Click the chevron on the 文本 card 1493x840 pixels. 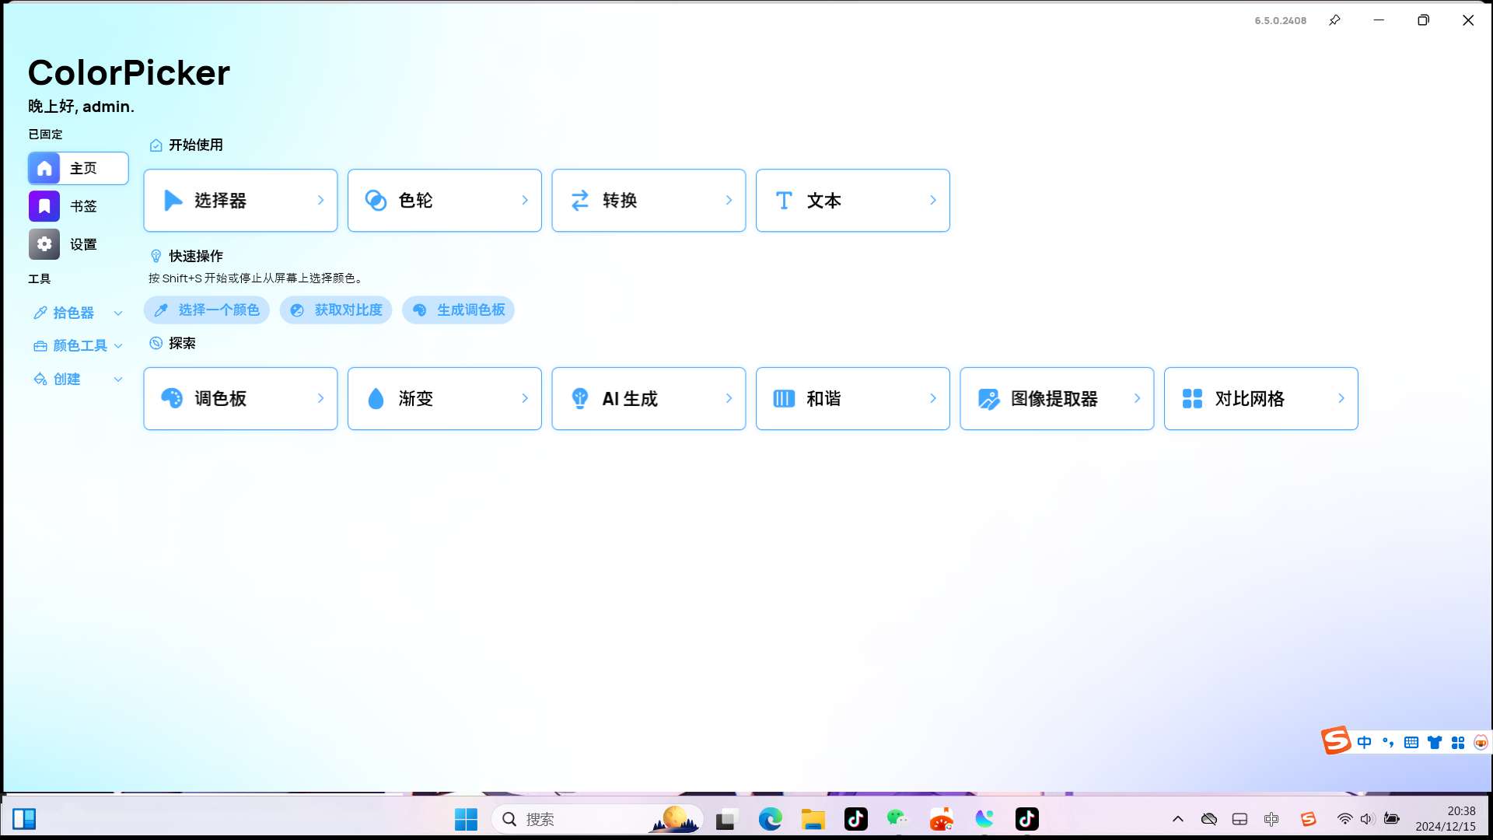point(933,201)
